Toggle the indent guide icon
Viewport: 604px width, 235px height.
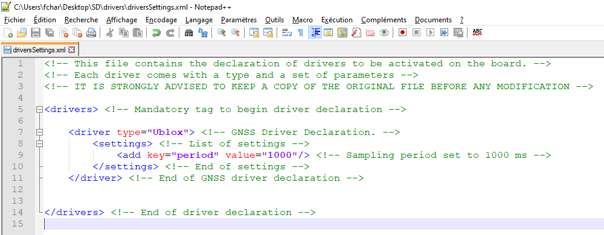[x=315, y=33]
